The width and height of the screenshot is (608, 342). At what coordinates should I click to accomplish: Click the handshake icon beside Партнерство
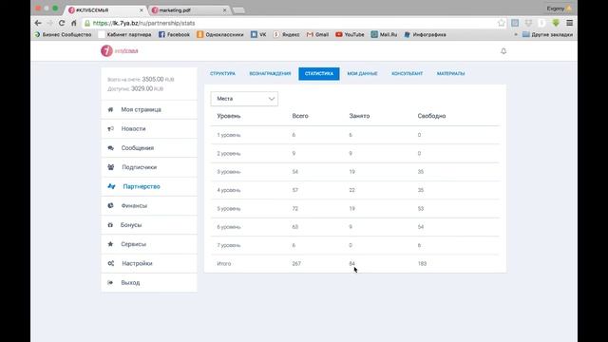pos(111,186)
